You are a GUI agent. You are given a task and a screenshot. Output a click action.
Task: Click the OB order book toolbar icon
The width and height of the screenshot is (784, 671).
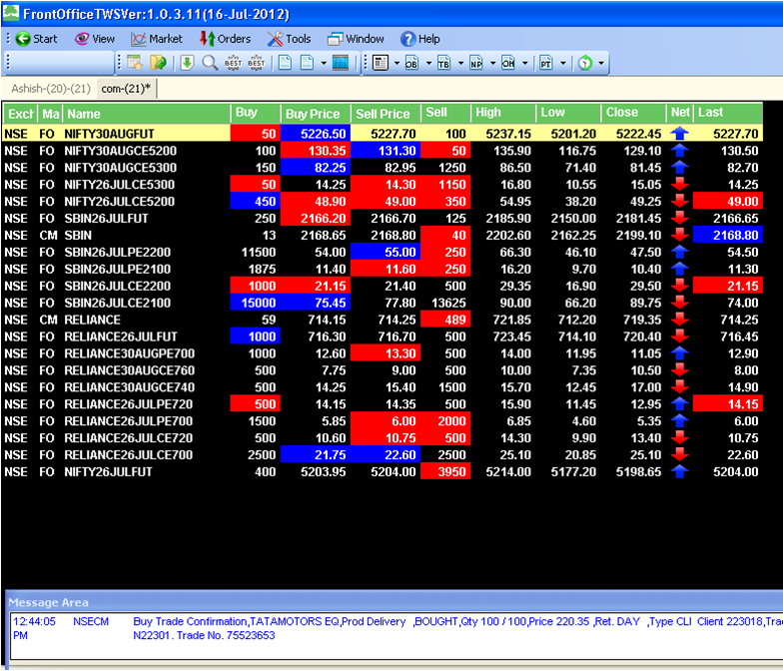411,63
